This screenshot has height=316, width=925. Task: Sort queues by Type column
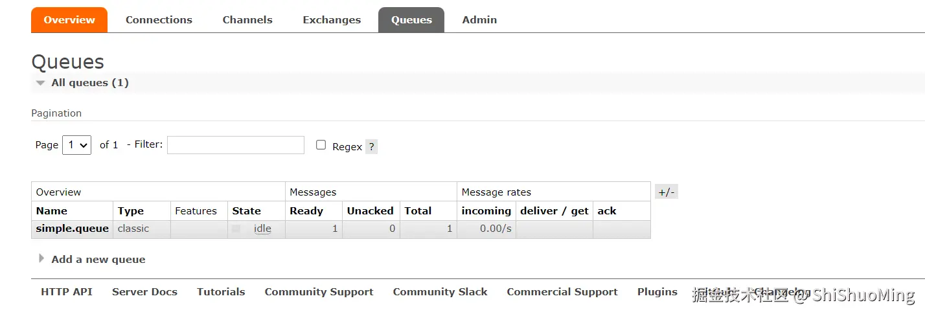[x=131, y=210]
